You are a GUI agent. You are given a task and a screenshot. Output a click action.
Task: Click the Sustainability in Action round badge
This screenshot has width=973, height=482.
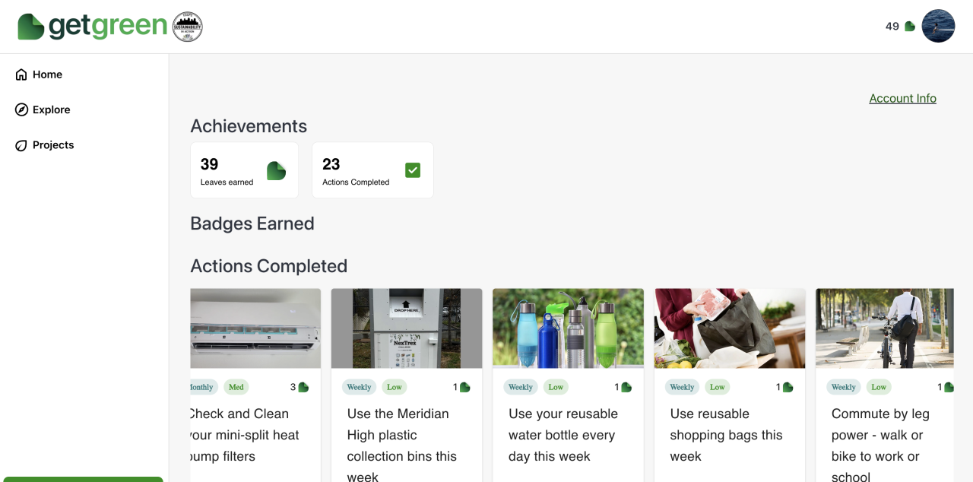[188, 27]
